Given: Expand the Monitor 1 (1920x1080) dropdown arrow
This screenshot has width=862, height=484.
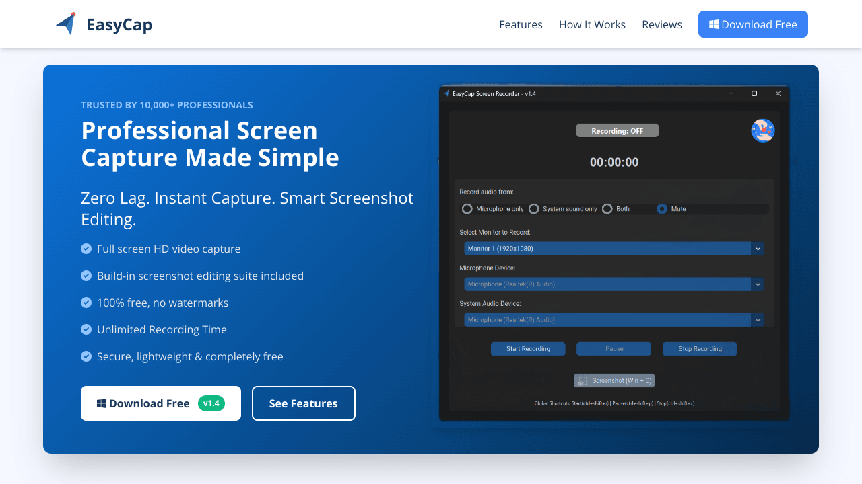Looking at the screenshot, I should pyautogui.click(x=758, y=249).
